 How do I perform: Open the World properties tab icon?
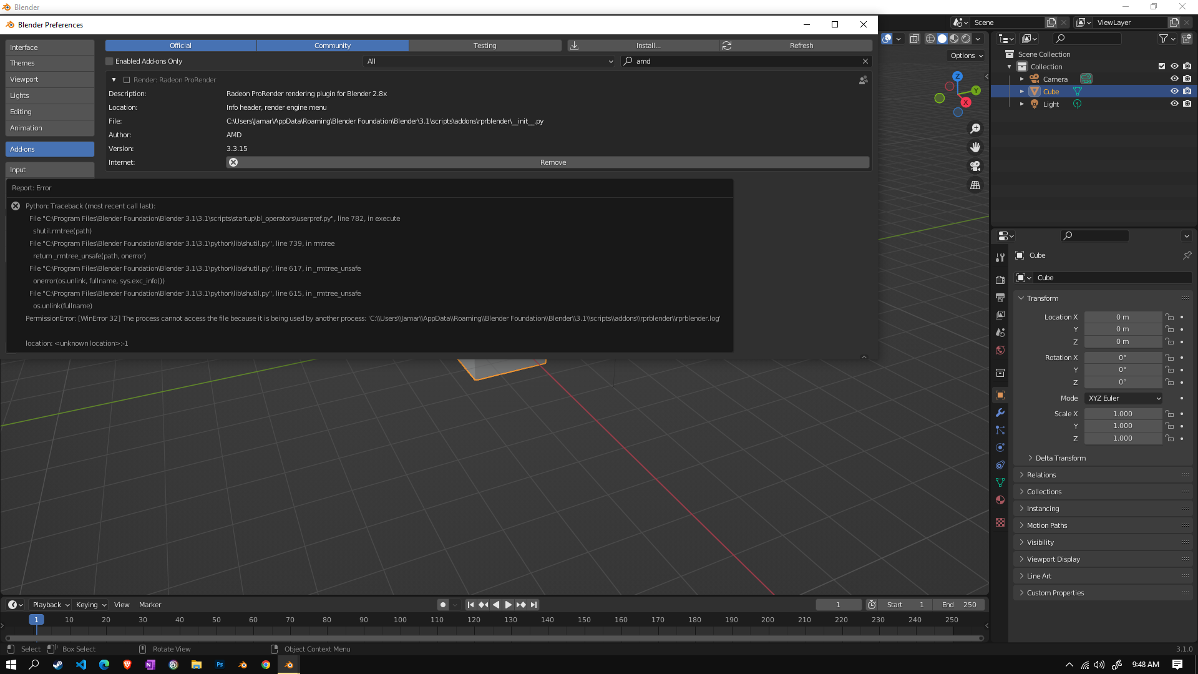click(1000, 350)
